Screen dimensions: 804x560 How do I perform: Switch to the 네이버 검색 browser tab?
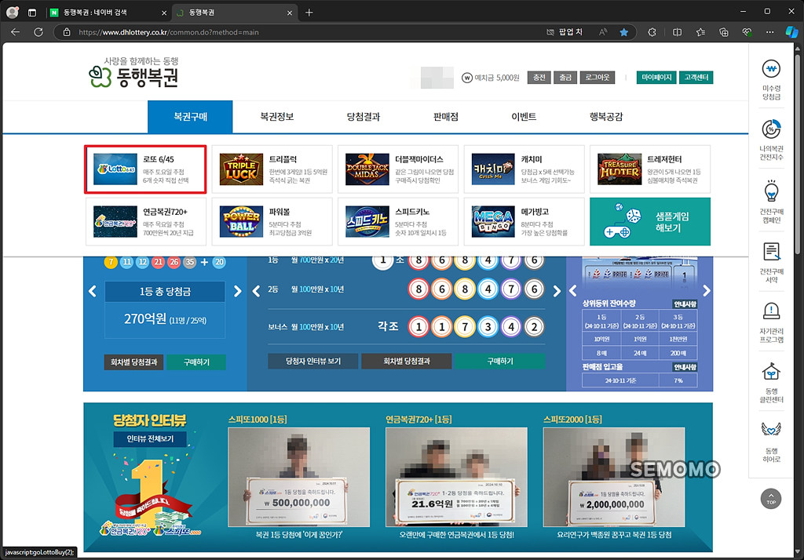coord(108,13)
